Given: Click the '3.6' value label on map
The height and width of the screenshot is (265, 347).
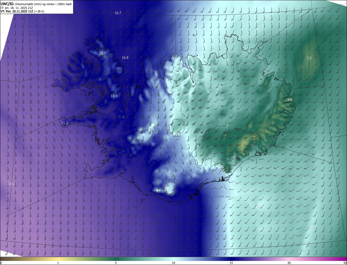Looking at the screenshot, I should point(290,99).
